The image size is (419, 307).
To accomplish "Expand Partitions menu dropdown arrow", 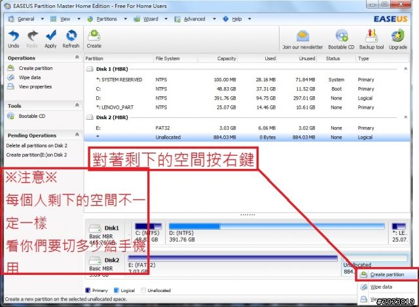I will (125, 19).
